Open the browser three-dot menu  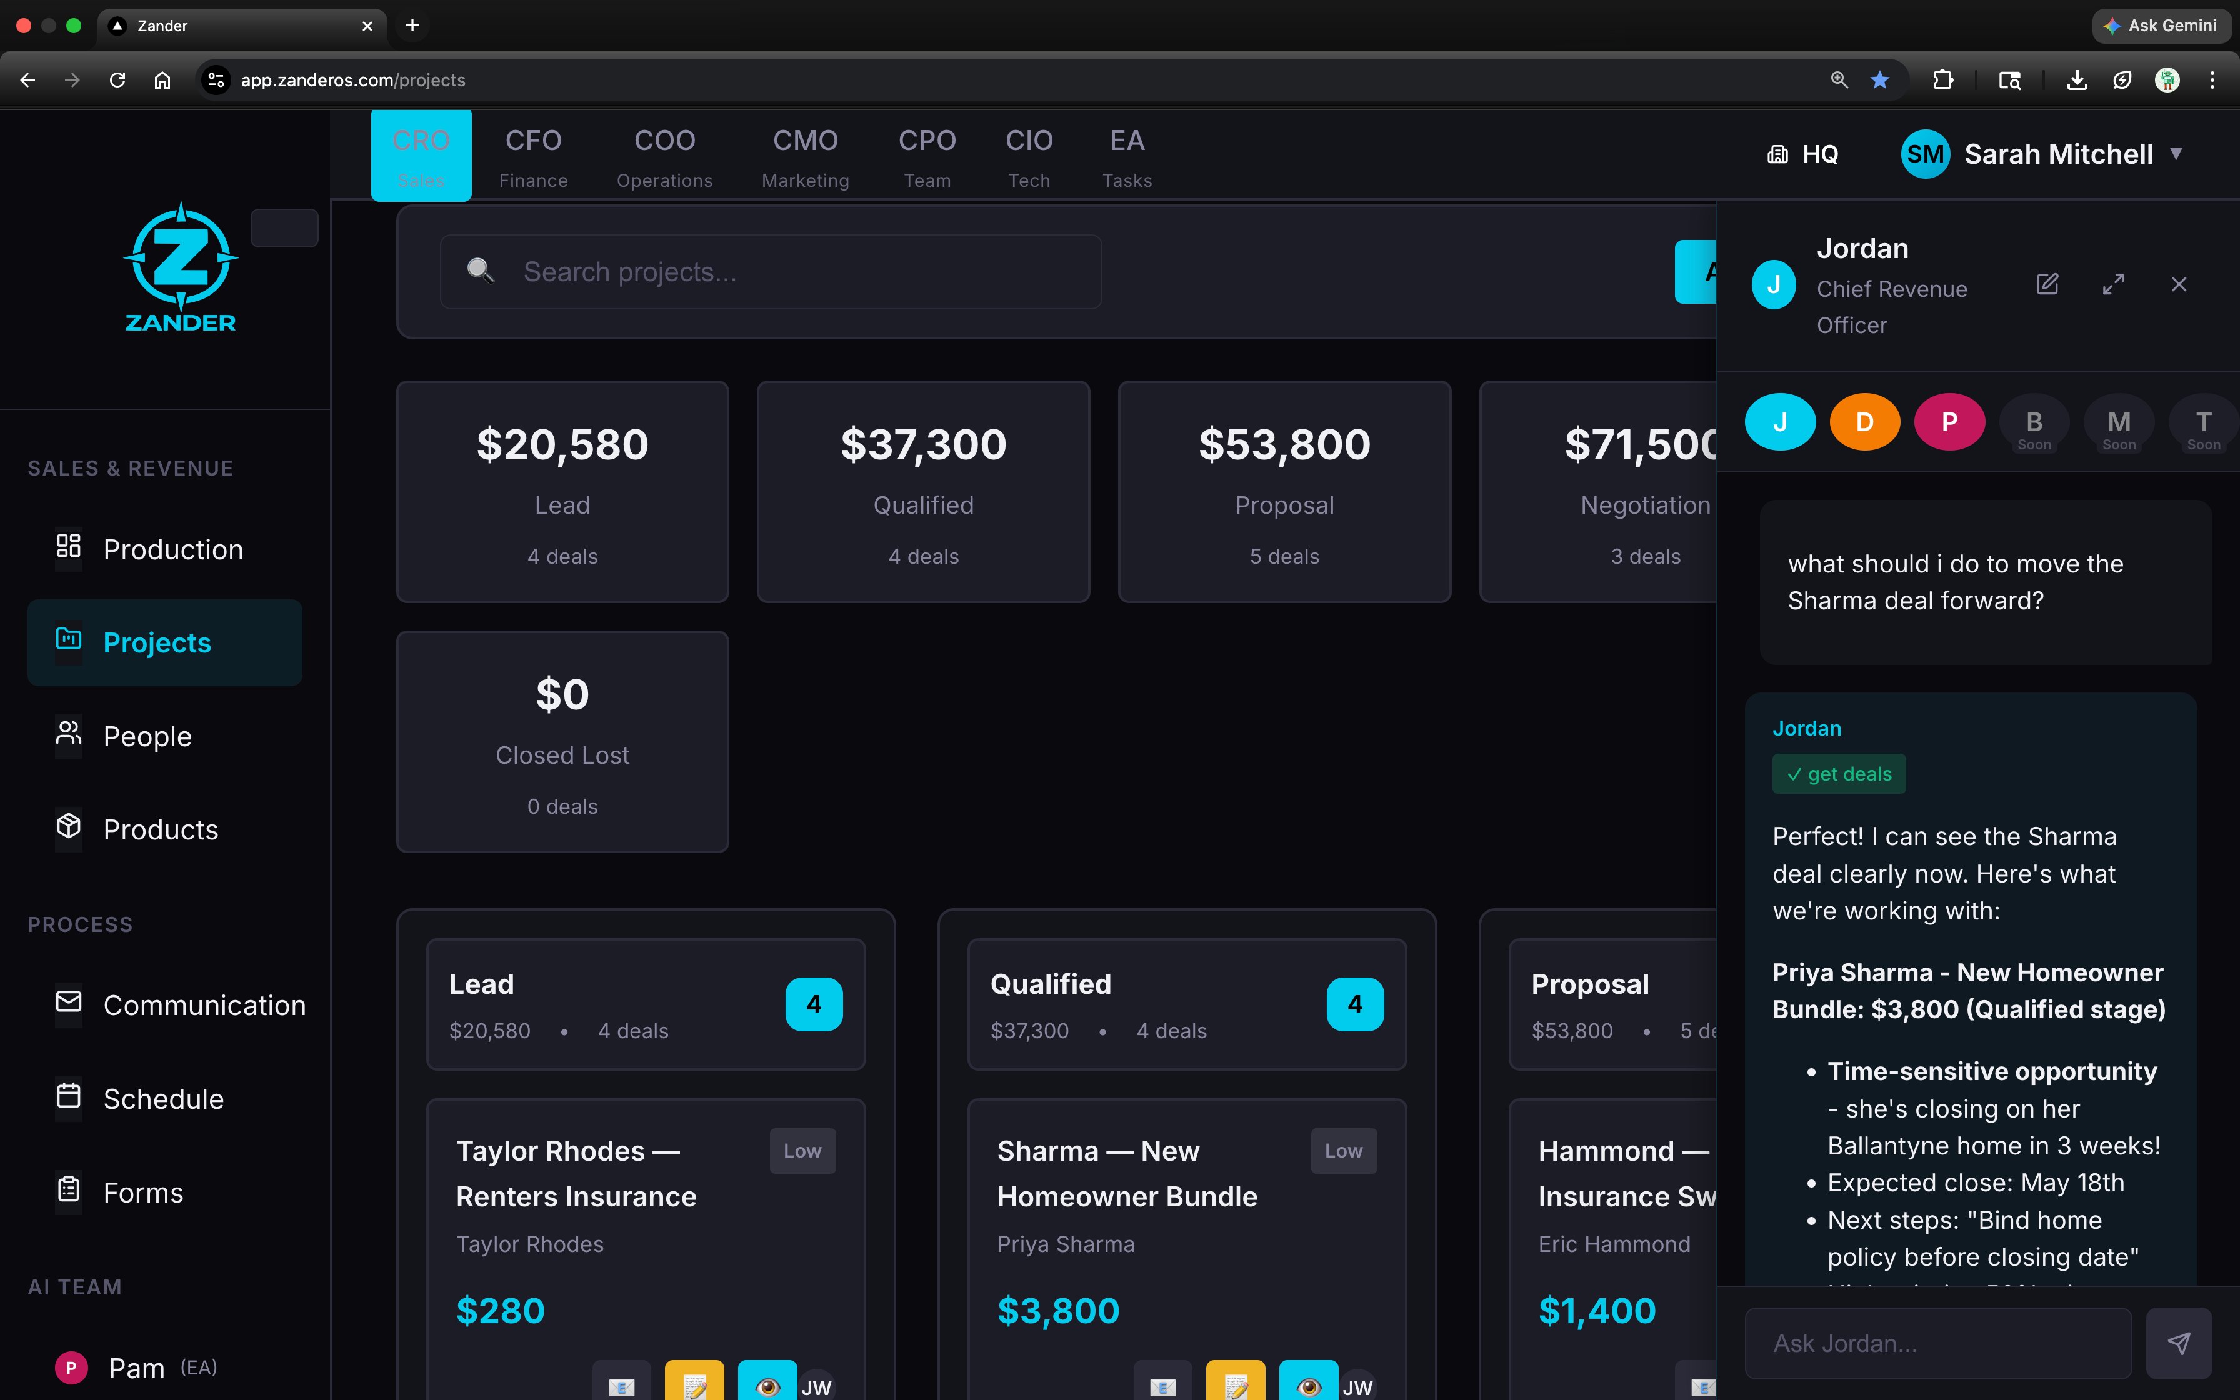[2212, 79]
